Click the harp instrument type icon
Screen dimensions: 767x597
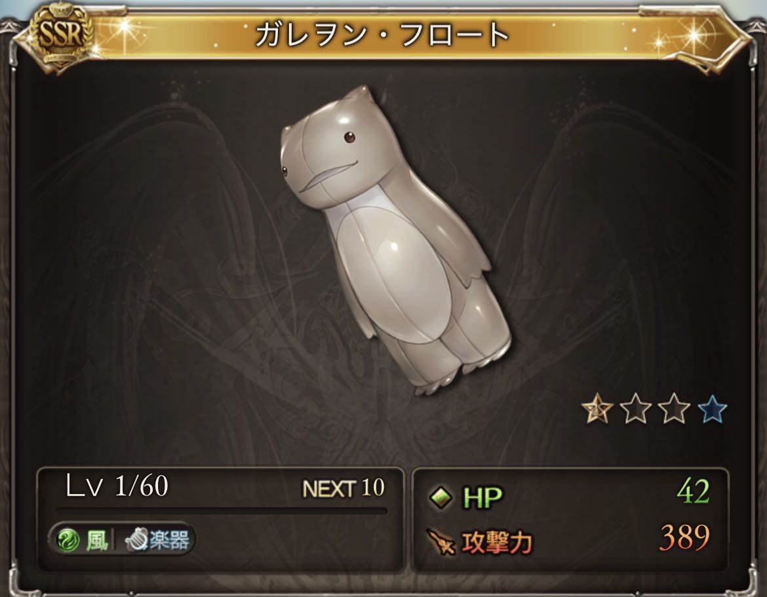tap(136, 540)
